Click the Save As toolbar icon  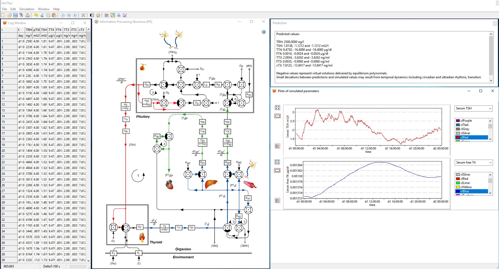click(x=21, y=15)
